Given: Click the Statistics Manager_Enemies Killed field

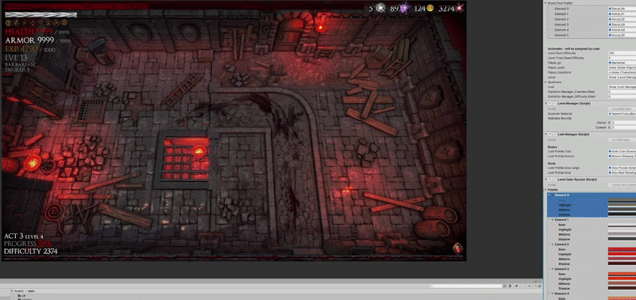Looking at the screenshot, I should point(622,92).
